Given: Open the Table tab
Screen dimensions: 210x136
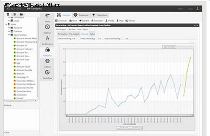Looking at the screenshot, I should (x=92, y=34).
